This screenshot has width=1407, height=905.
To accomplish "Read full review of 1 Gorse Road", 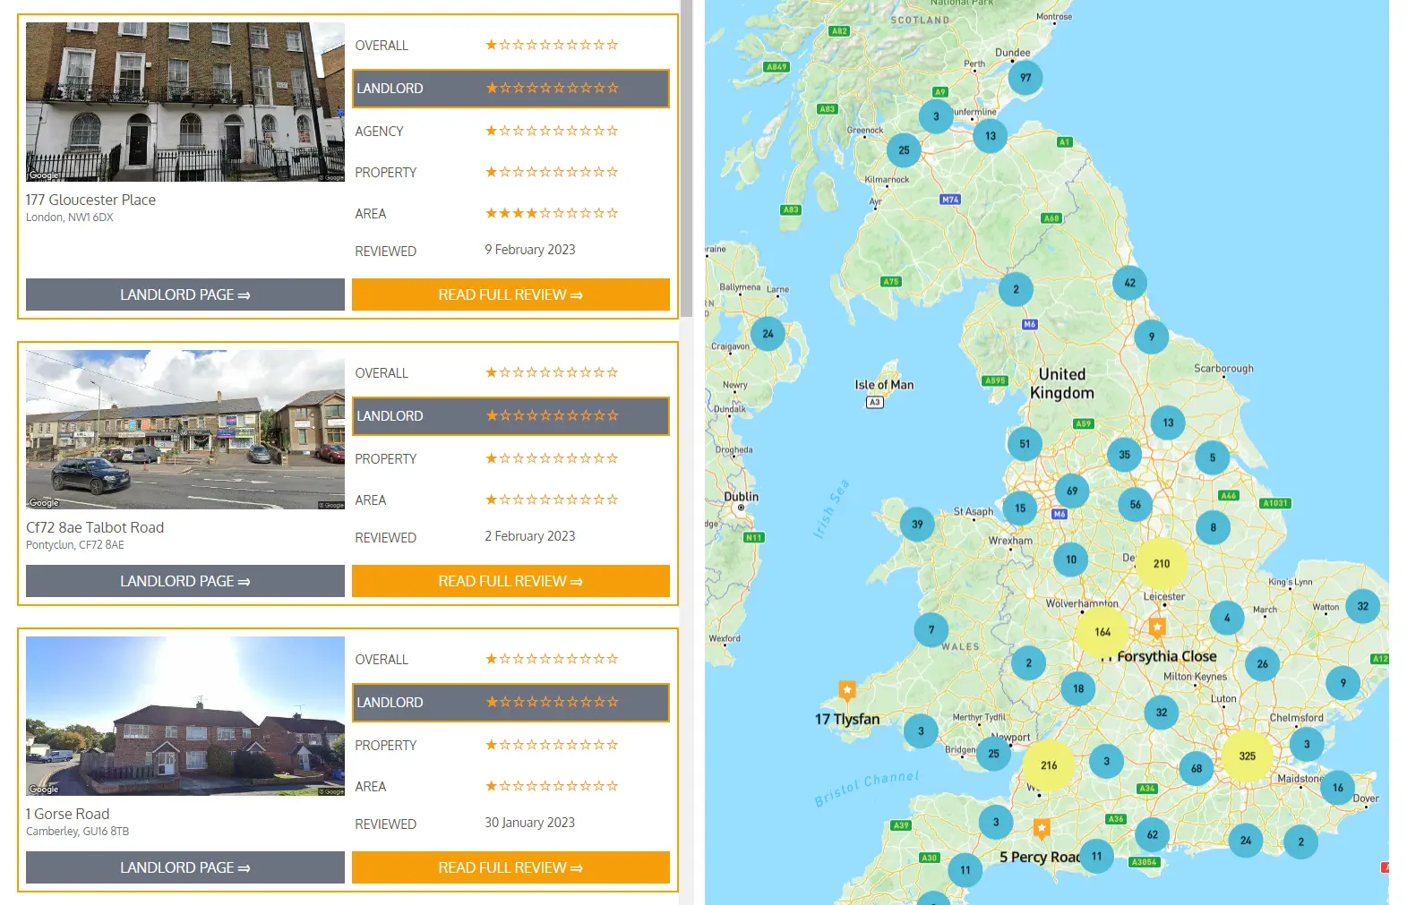I will (510, 867).
